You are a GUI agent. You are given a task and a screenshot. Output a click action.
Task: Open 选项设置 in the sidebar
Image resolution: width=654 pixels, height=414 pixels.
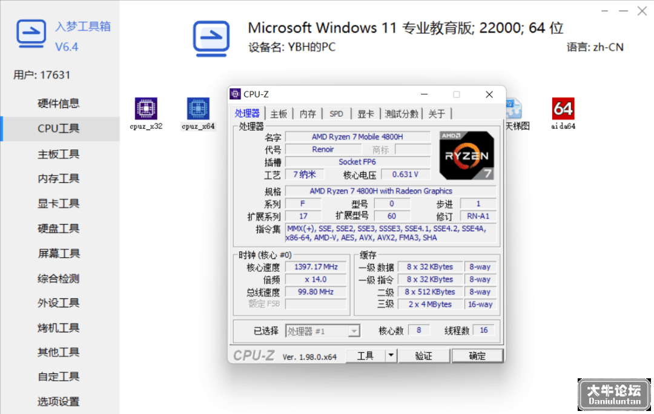click(58, 401)
